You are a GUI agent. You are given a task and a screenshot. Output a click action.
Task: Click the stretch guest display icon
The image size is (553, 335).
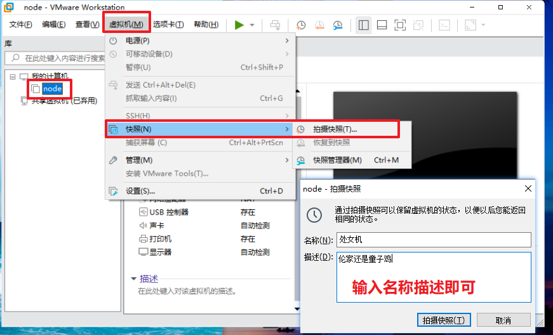pyautogui.click(x=470, y=25)
